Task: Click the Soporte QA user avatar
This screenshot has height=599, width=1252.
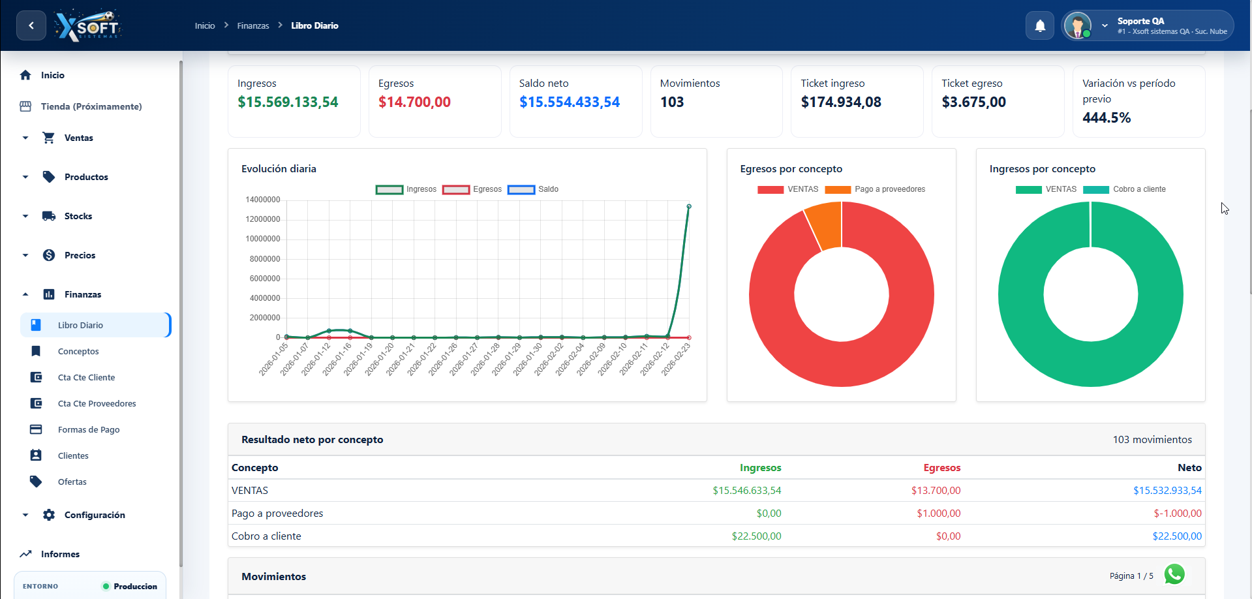Action: pos(1077,26)
